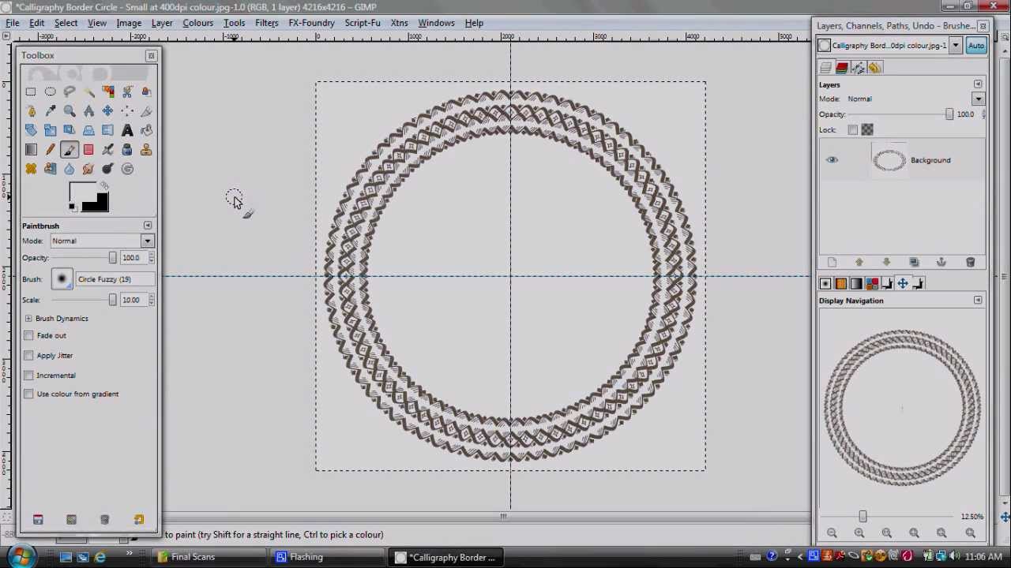
Task: Select the Flip tool
Action: coord(108,130)
